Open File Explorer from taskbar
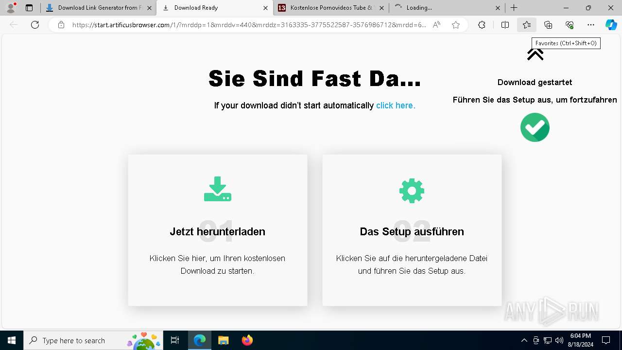This screenshot has width=622, height=350. pos(223,340)
